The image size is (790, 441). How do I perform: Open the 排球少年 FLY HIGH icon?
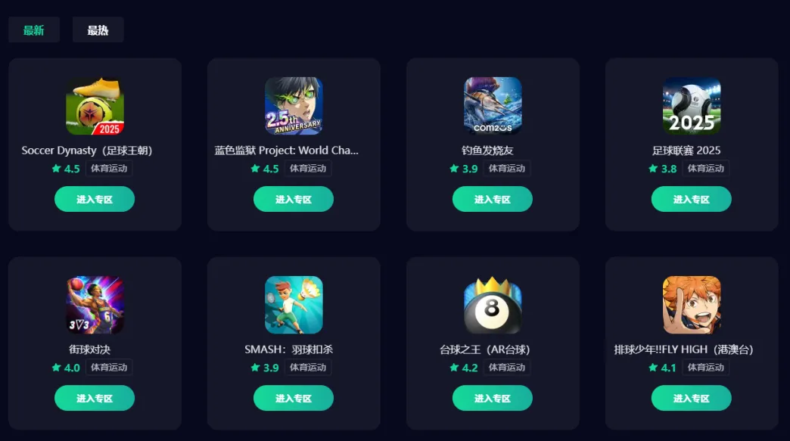(692, 305)
